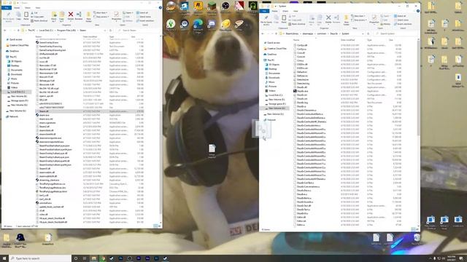Refresh the Steam window address bar

tap(110, 31)
